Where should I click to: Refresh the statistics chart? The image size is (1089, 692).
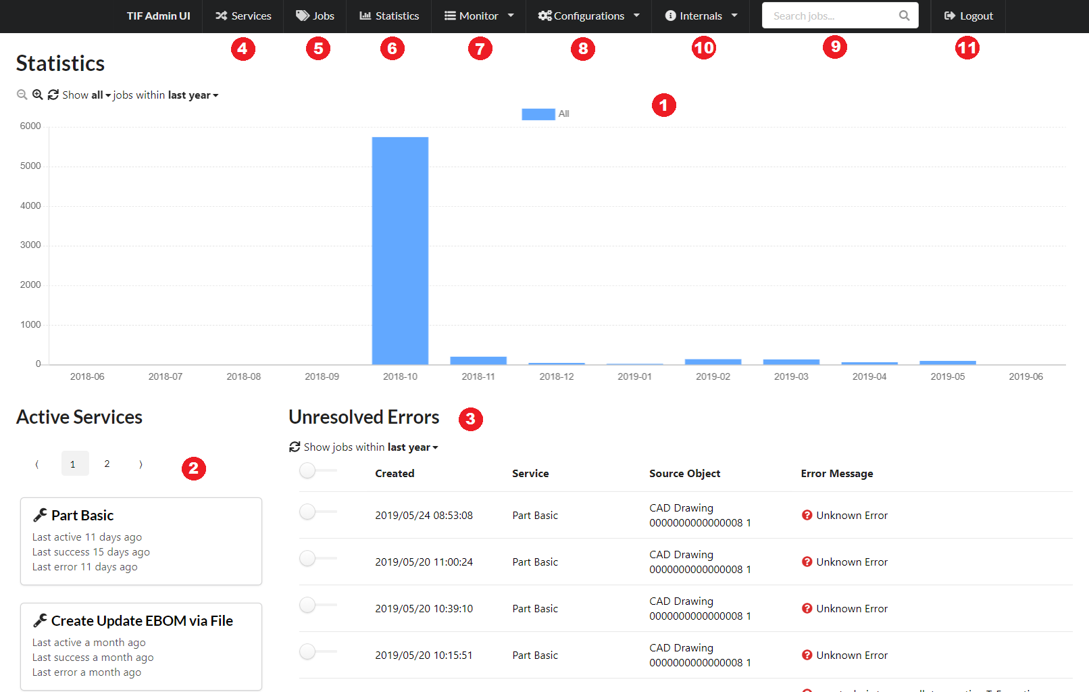(53, 95)
